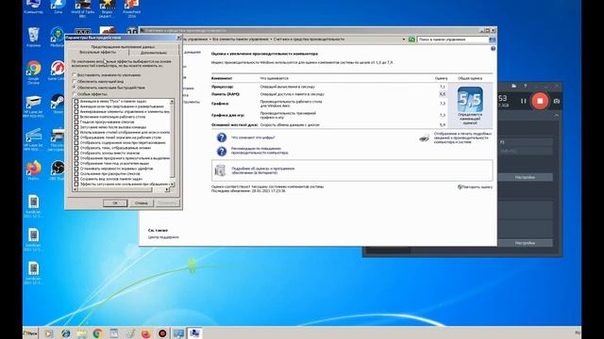
Task: Enable Анимация в меню Пуск и панели задач
Action: coord(76,102)
